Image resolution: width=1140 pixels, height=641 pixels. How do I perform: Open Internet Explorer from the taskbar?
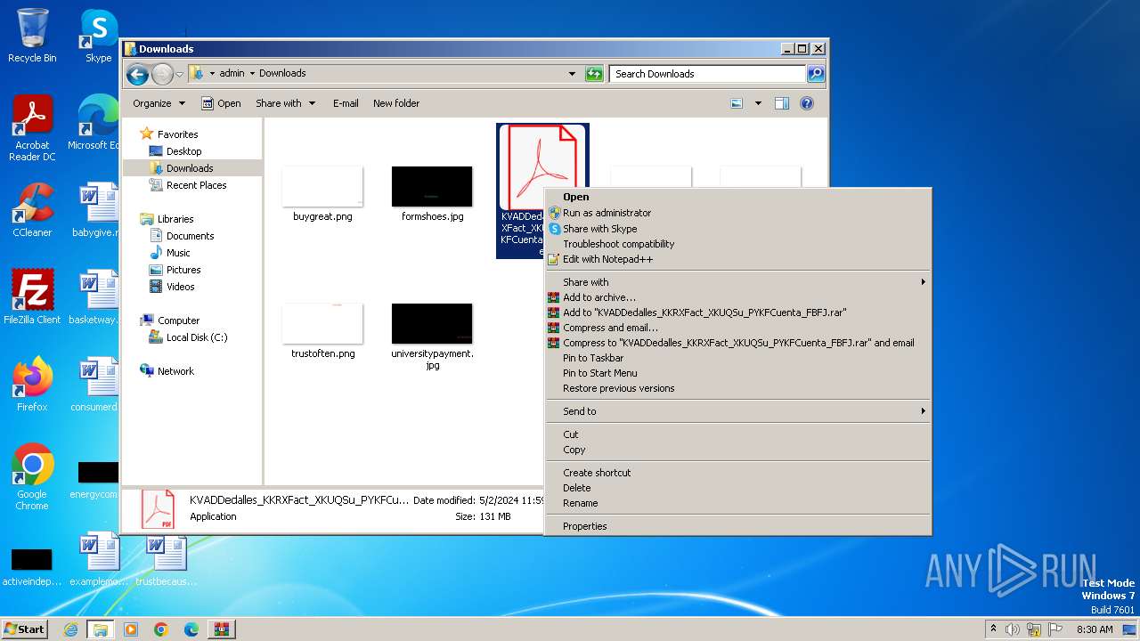pos(70,629)
